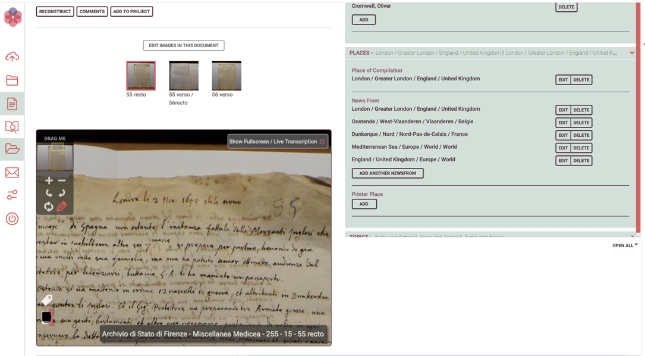Edit the Mediterranean Sea entry
Screen dimensions: 645x356
pos(563,148)
